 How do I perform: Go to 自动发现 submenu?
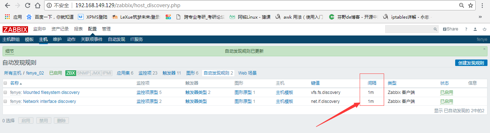[x=116, y=39]
